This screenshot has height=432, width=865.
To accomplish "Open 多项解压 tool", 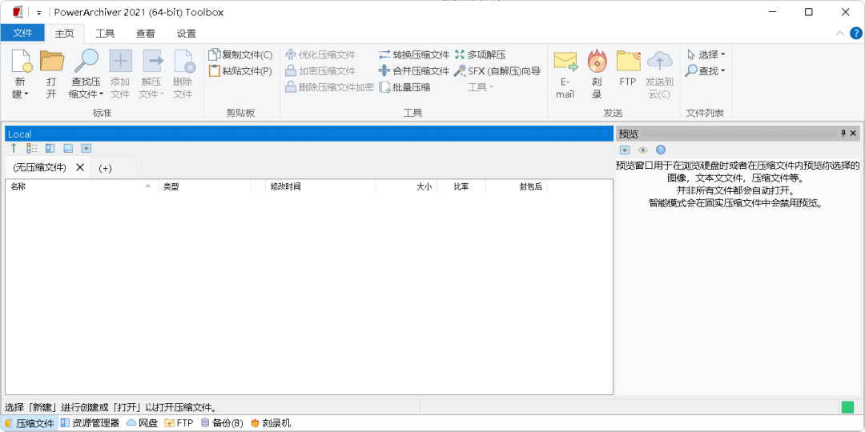I will 480,54.
